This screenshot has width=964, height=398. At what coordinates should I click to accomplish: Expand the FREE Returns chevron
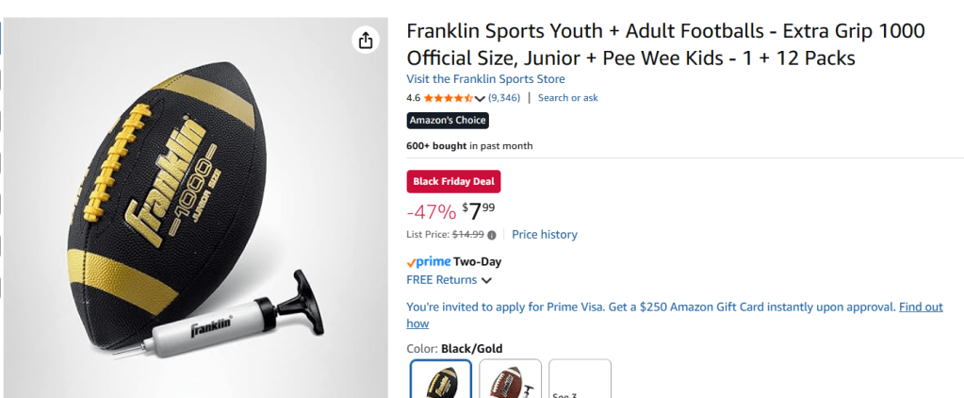coord(487,280)
